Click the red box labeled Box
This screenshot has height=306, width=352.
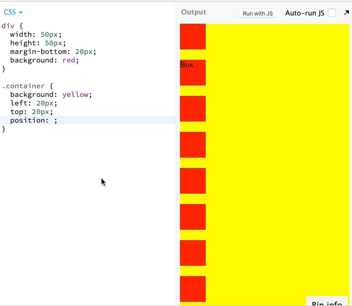193,72
